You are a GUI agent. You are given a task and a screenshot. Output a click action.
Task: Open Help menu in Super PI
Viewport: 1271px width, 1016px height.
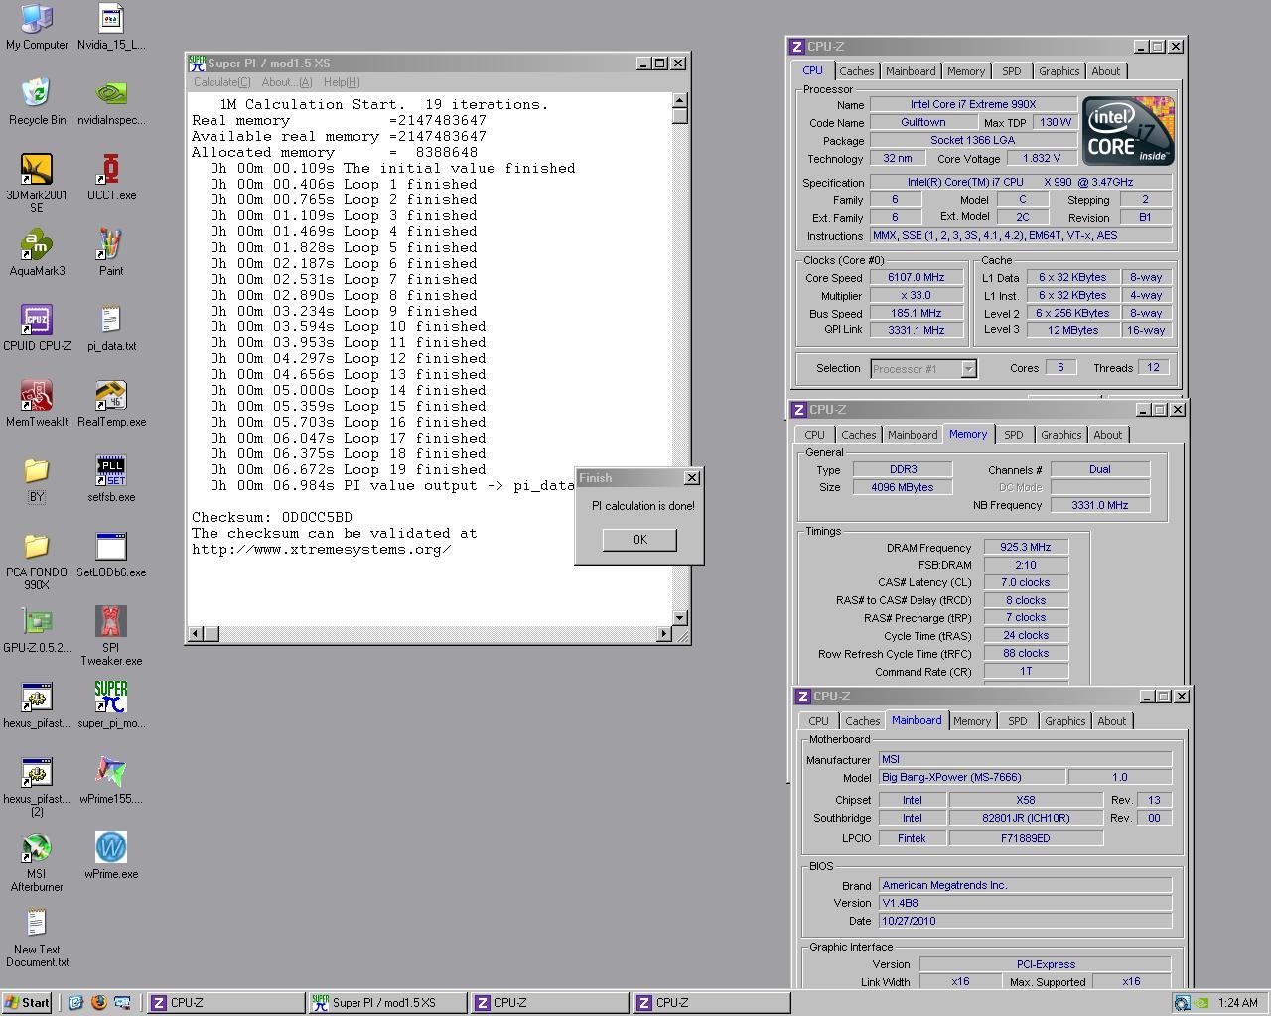(x=342, y=82)
